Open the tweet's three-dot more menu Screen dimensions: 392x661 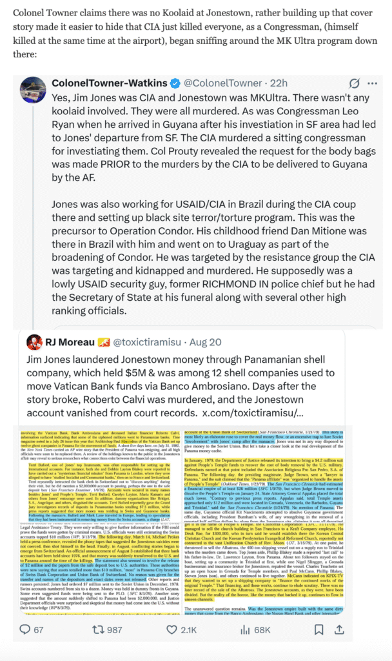(372, 83)
